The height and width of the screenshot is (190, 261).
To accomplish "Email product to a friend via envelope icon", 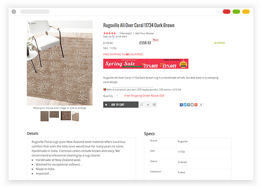I will click(154, 105).
